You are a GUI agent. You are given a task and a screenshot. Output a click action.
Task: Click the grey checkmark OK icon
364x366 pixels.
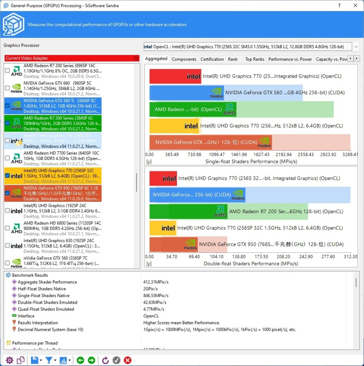point(117,360)
